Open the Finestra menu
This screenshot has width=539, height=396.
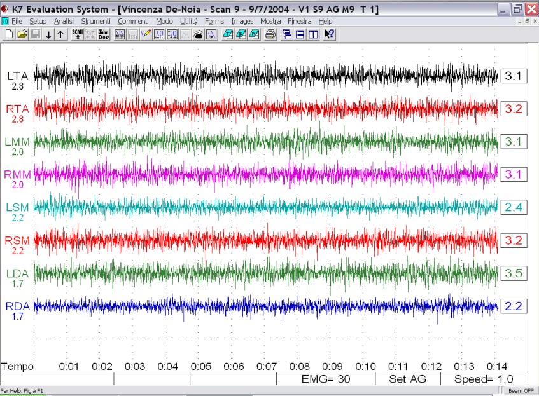[x=299, y=21]
